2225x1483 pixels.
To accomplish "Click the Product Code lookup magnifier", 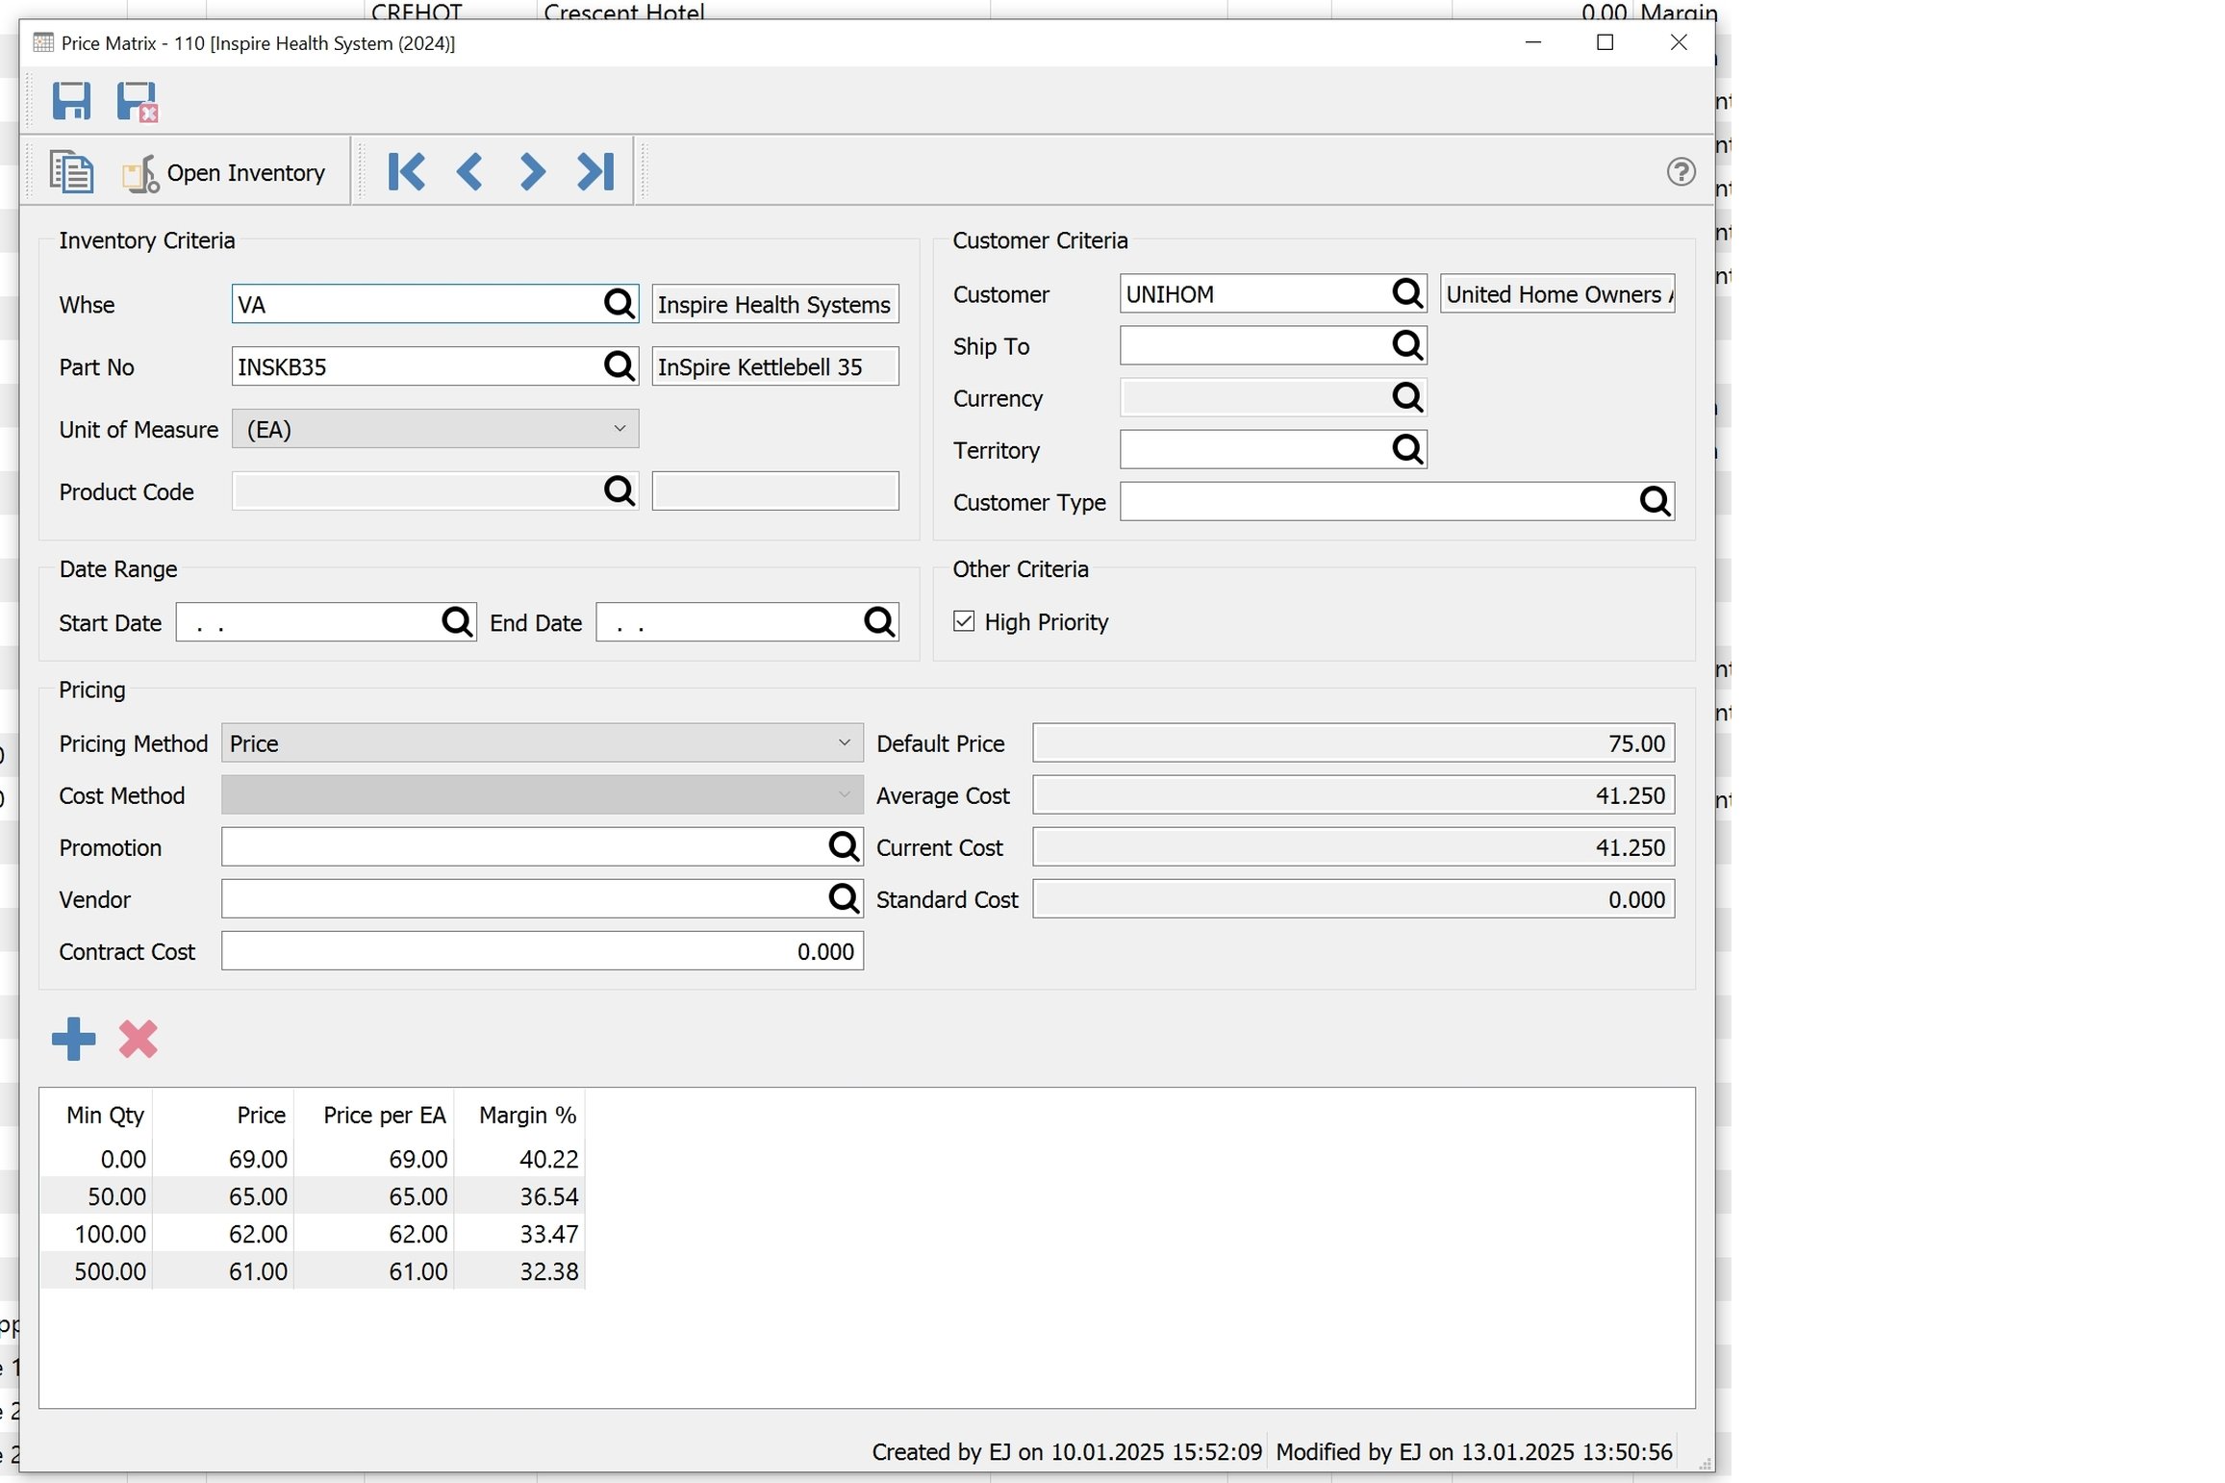I will pos(619,491).
